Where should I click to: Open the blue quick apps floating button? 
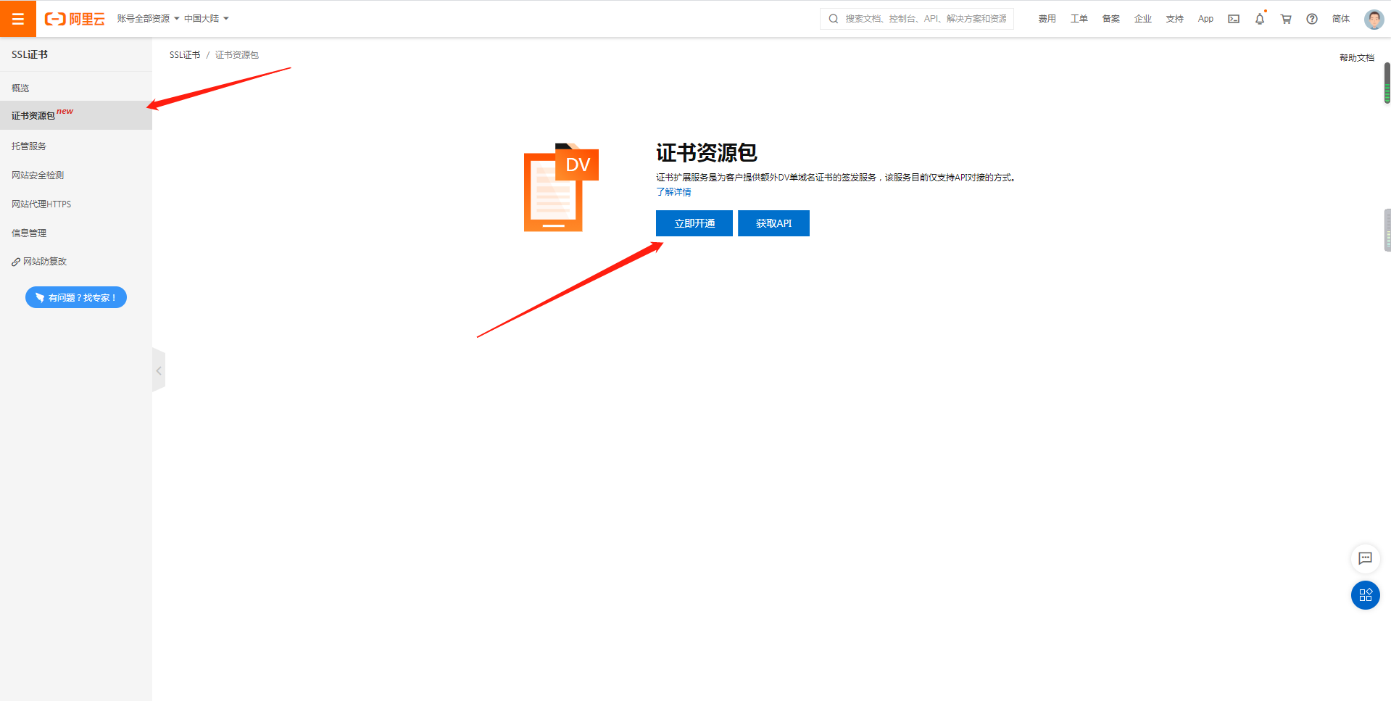tap(1365, 595)
